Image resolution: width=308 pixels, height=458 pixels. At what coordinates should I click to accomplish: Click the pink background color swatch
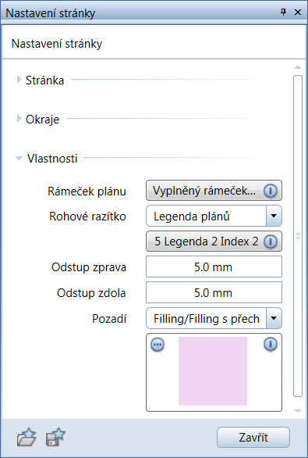(x=213, y=371)
